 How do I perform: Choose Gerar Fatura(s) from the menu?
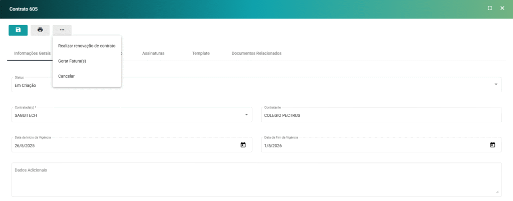(72, 61)
